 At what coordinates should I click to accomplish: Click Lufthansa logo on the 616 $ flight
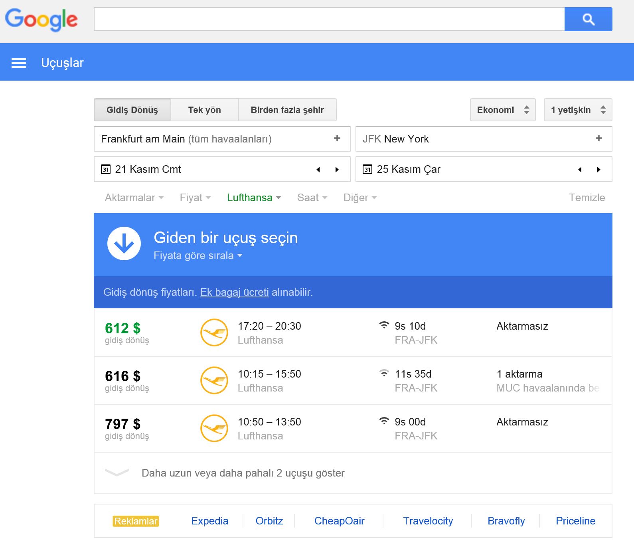pos(214,380)
